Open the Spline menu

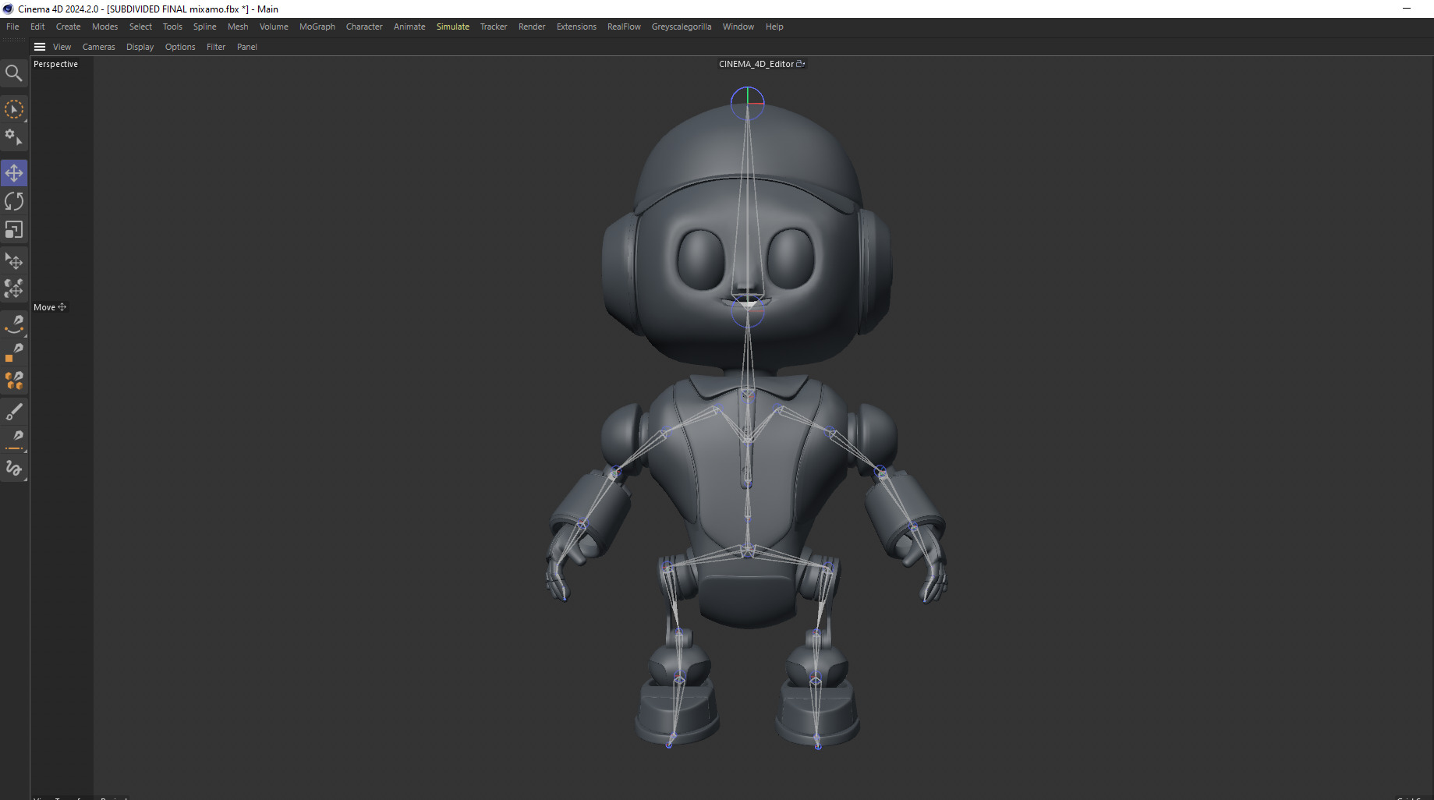click(205, 27)
